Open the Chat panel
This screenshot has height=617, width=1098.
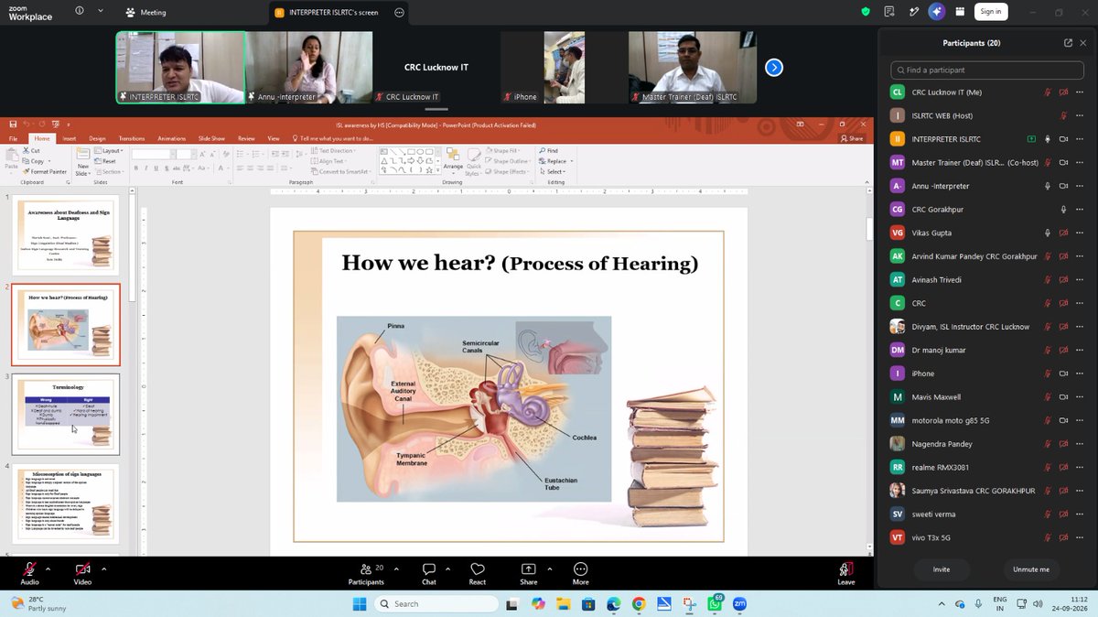click(428, 573)
